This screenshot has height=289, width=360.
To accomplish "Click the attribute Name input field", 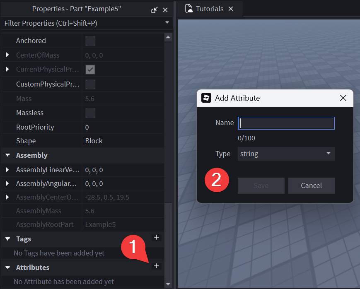I will [286, 123].
